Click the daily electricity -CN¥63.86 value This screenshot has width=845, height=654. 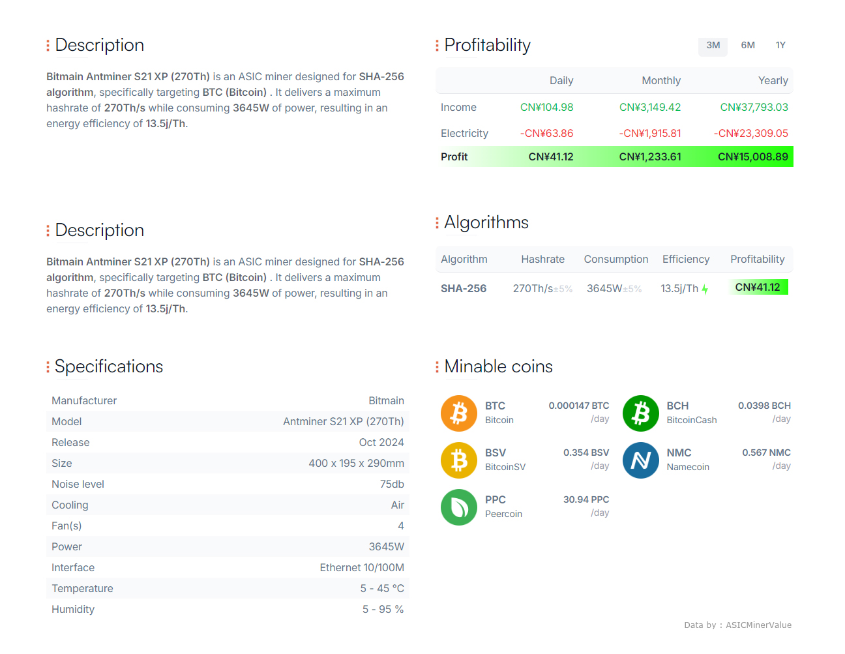pos(547,133)
